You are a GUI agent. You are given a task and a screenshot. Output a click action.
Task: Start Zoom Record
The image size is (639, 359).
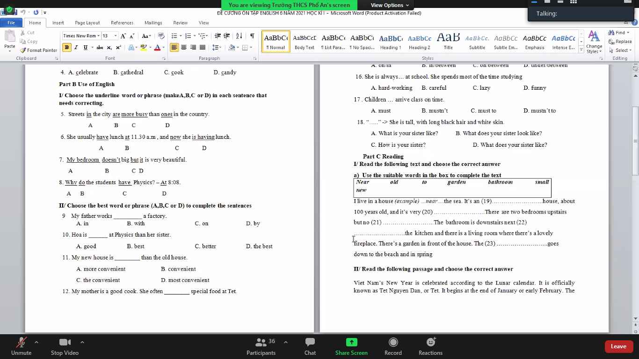(x=393, y=346)
